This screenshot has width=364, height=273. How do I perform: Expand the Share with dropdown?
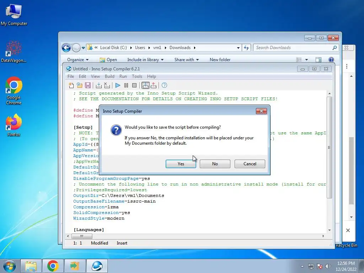point(186,60)
